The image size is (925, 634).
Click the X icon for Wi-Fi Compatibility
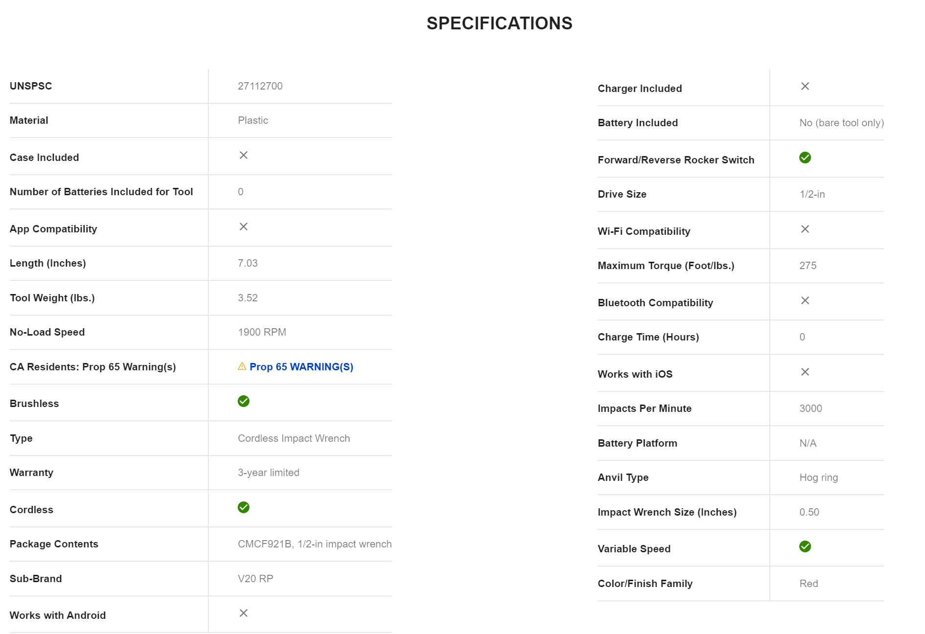pos(805,229)
